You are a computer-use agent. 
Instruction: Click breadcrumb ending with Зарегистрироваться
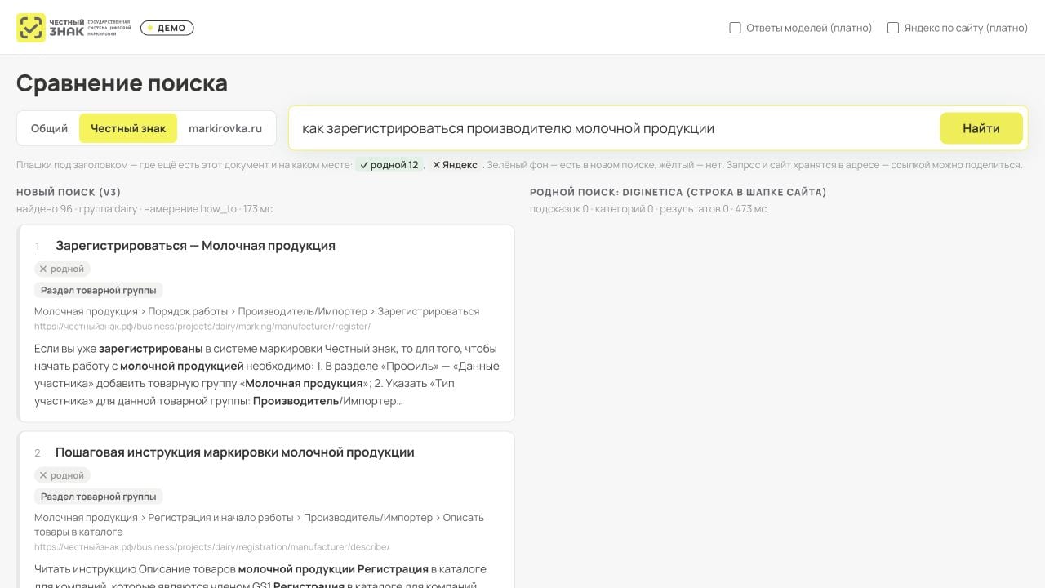point(256,311)
